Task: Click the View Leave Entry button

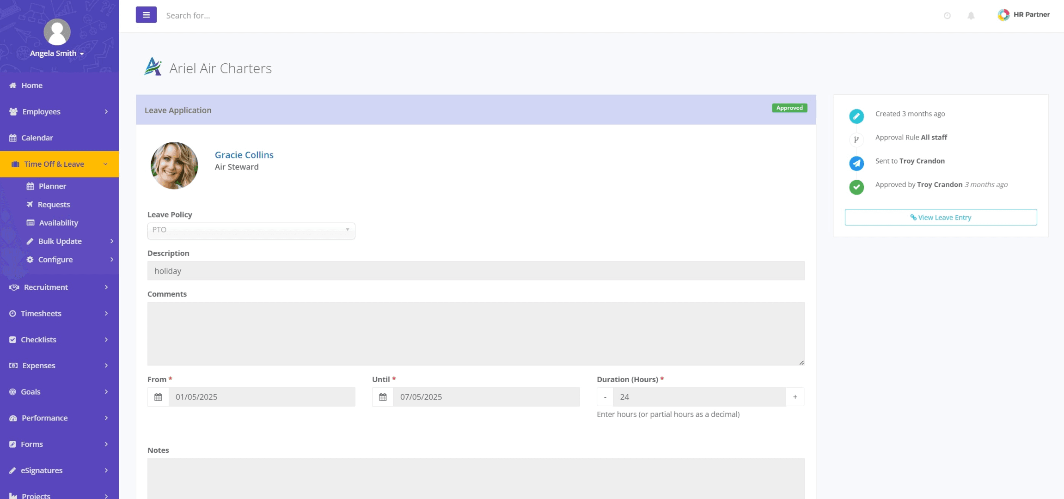Action: [x=941, y=217]
